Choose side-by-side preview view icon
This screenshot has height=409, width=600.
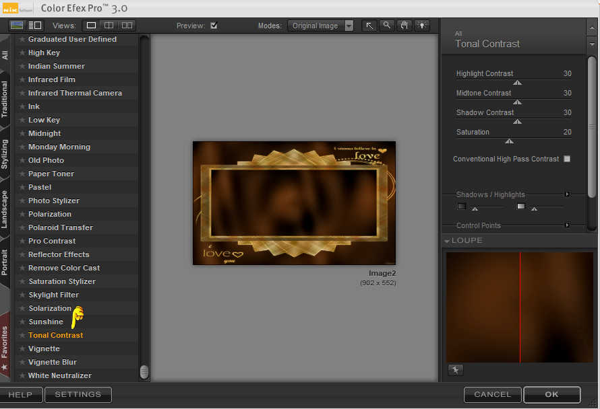(127, 26)
